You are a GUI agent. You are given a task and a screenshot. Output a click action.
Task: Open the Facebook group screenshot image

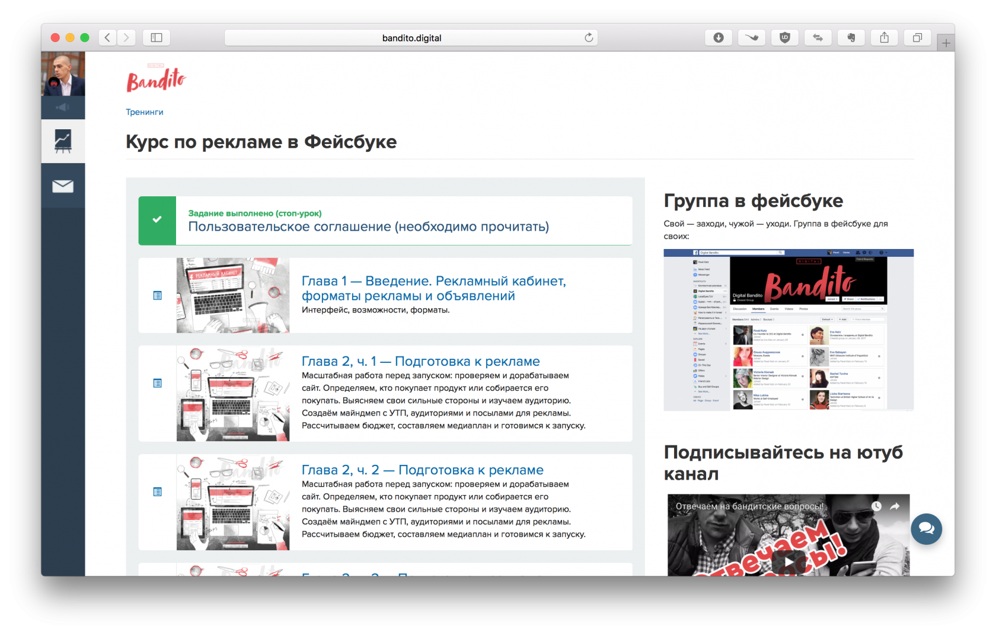[788, 330]
